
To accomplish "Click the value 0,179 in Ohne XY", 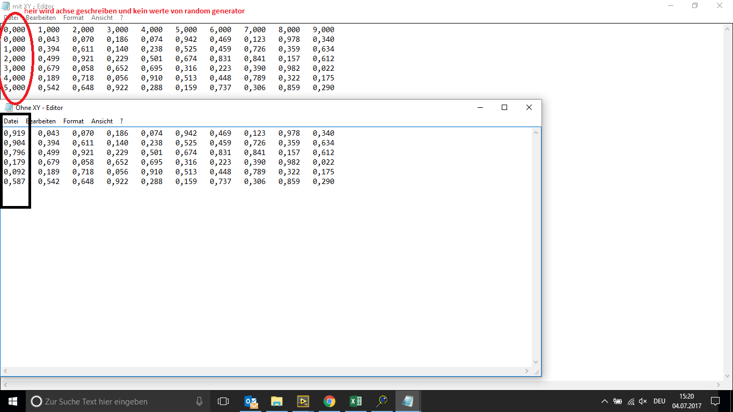I will 14,162.
